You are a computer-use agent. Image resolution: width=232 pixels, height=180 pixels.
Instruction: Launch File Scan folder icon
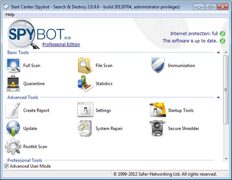coord(85,65)
